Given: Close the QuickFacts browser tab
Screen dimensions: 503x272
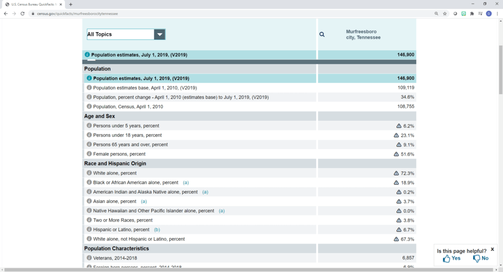Looking at the screenshot, I should click(60, 4).
